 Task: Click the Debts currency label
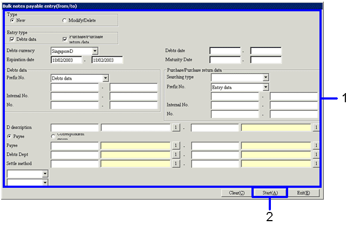pyautogui.click(x=21, y=51)
